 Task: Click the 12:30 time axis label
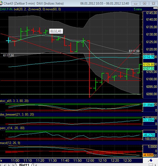[127, 161]
